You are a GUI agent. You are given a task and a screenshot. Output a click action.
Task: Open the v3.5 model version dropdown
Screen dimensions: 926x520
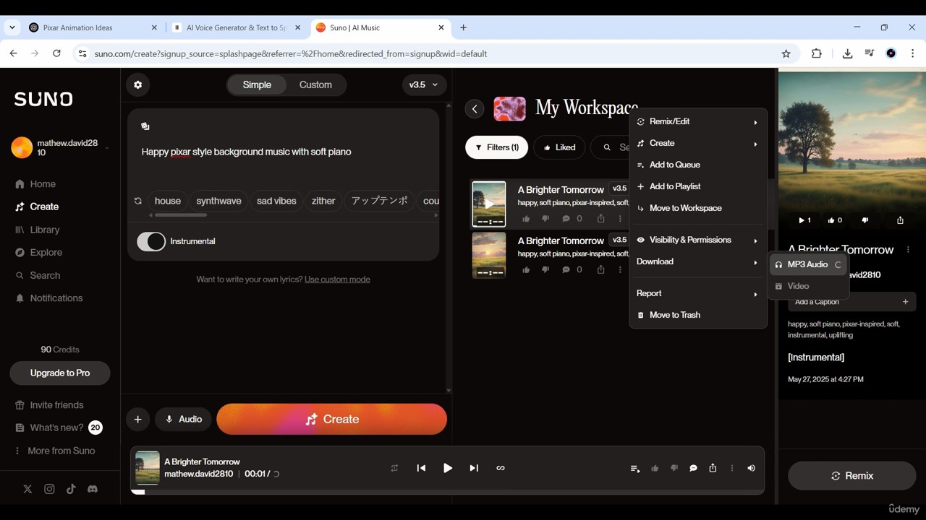pos(423,84)
